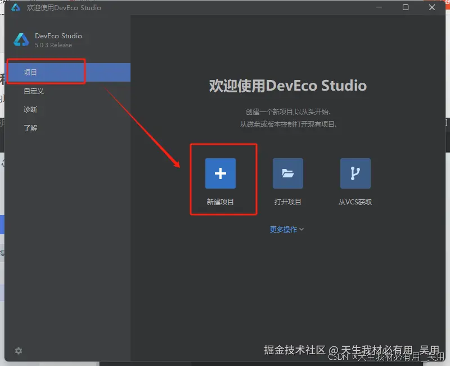Click the 从磁盘或版本控制打开现有项目 text
Image resolution: width=450 pixels, height=366 pixels.
pyautogui.click(x=288, y=124)
